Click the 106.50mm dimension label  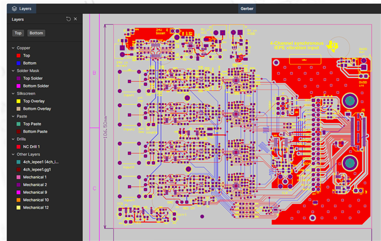(x=105, y=127)
